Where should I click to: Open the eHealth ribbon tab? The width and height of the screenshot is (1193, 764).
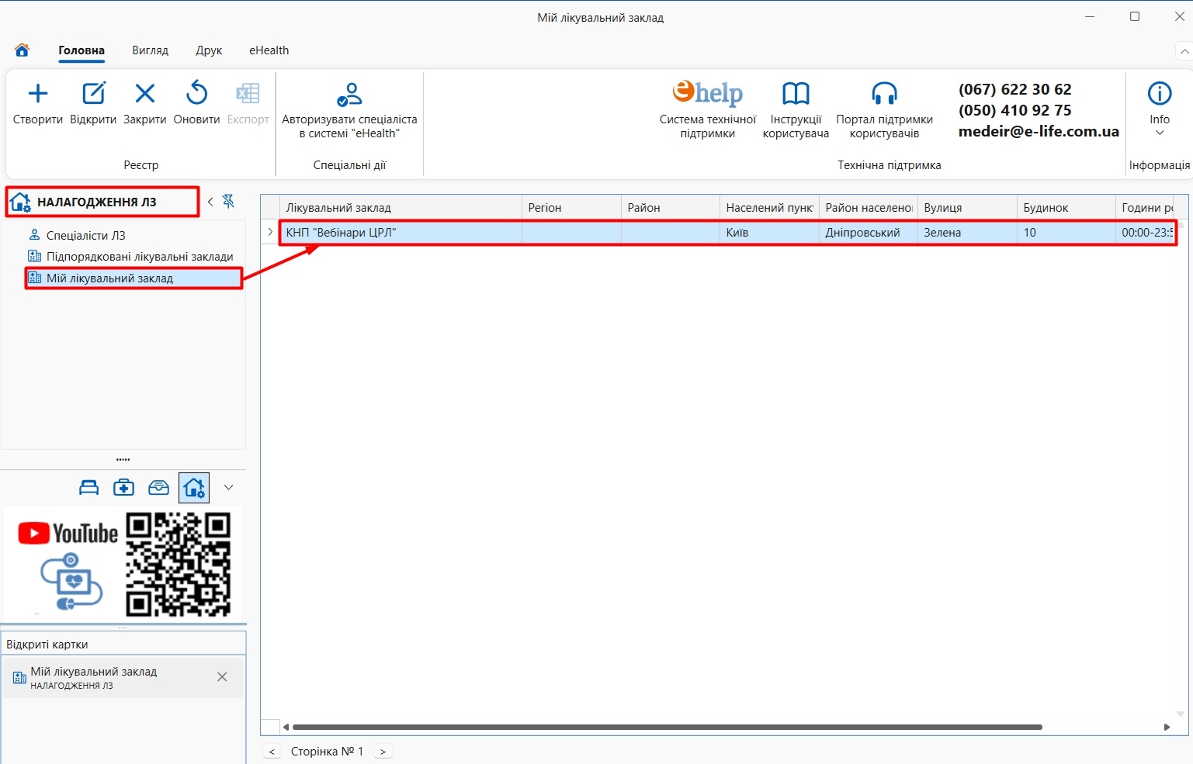click(x=269, y=50)
